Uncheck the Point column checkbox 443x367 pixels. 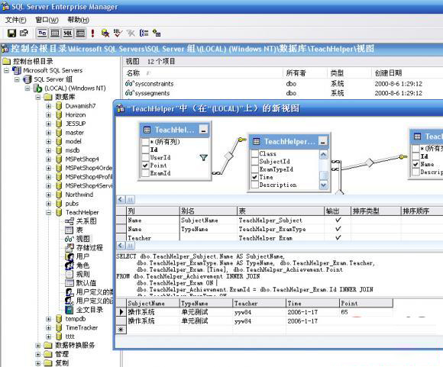click(145, 166)
